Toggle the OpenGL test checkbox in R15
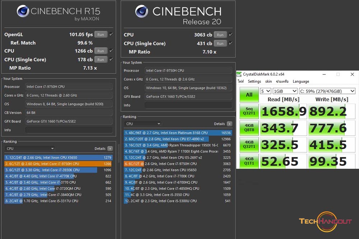This screenshot has height=239, width=359. (x=111, y=34)
